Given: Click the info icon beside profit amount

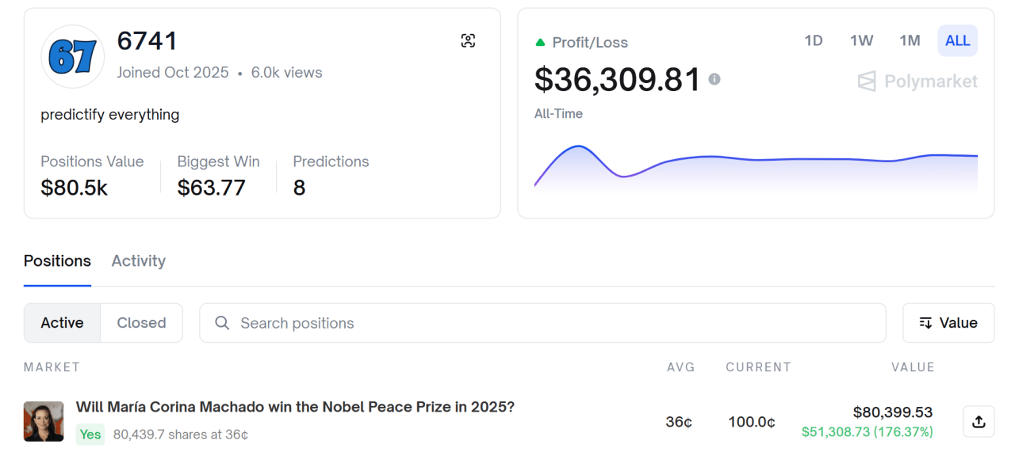Looking at the screenshot, I should click(714, 79).
